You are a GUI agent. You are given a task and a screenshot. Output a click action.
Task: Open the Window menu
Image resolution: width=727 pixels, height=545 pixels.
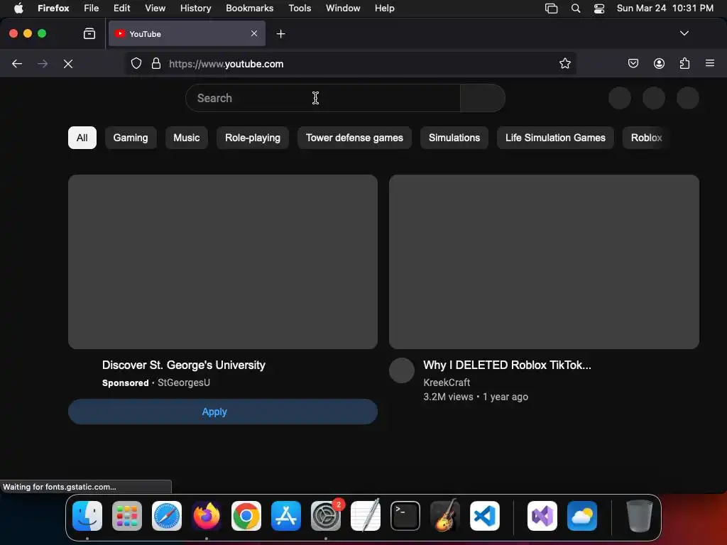(343, 8)
